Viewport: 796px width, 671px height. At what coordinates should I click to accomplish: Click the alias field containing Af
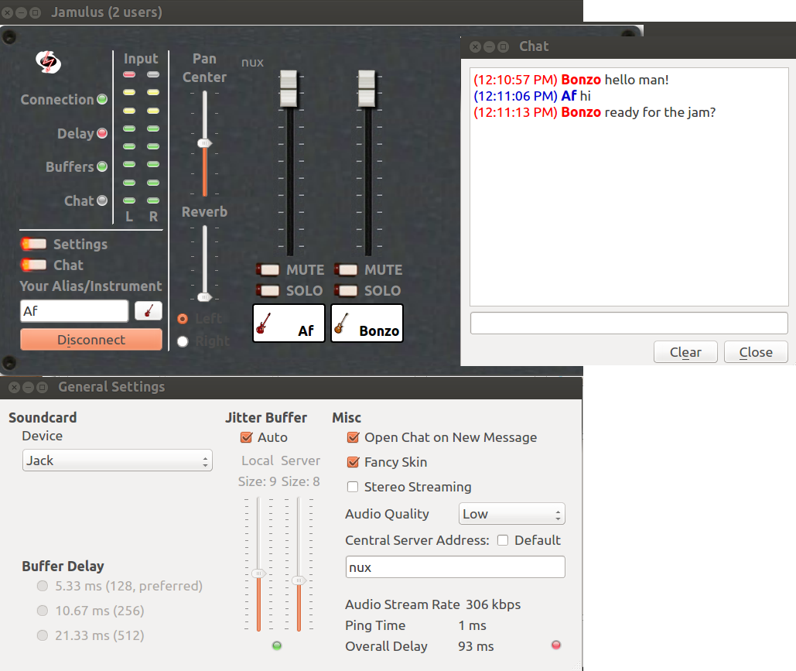[74, 310]
